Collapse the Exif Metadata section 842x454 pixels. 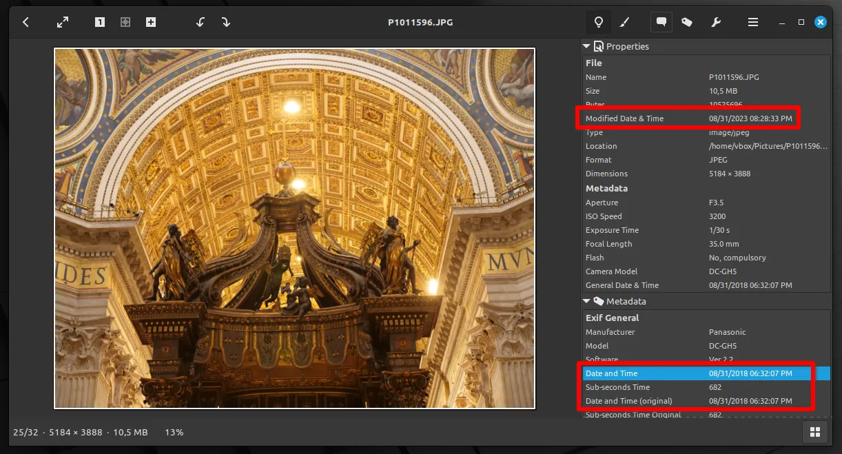point(587,301)
